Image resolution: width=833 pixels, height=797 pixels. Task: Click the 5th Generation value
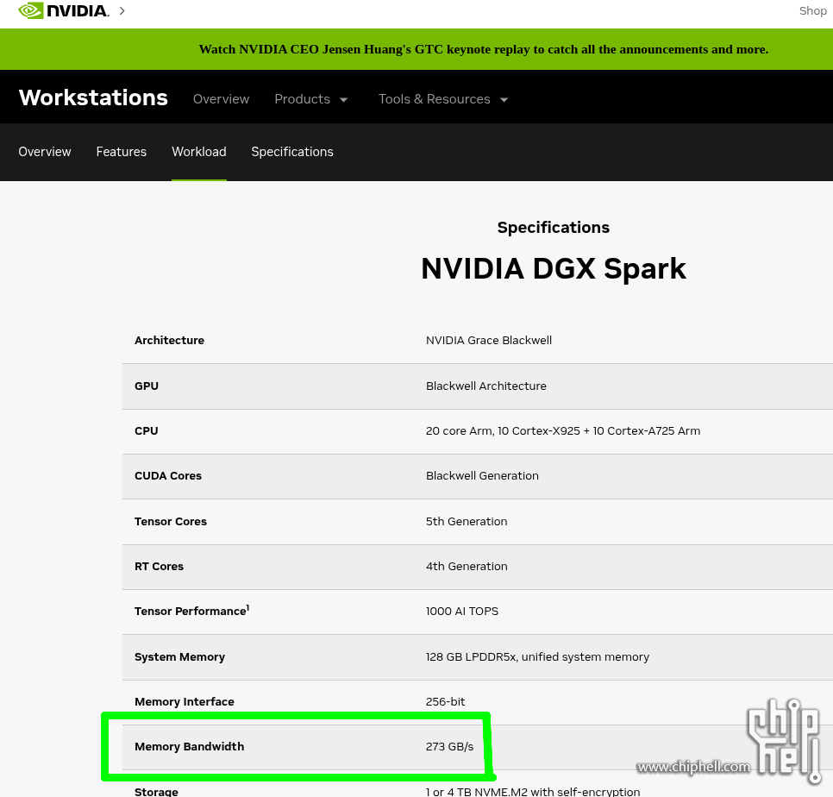[467, 521]
